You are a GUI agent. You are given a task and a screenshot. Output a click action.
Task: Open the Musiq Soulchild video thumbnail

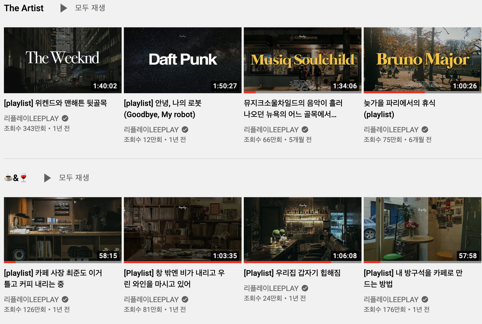coord(303,60)
